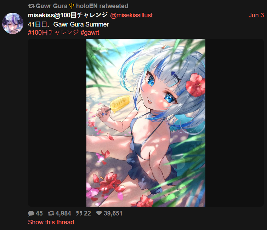The width and height of the screenshot is (267, 230).
Task: Click the comment bubble icon
Action: pos(31,213)
